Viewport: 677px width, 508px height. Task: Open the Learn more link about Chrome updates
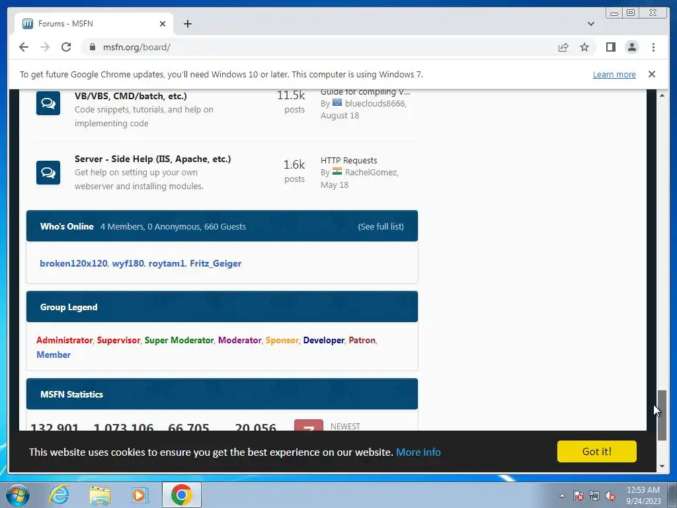click(x=614, y=74)
